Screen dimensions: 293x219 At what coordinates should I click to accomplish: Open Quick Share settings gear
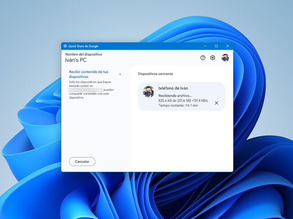[212, 58]
